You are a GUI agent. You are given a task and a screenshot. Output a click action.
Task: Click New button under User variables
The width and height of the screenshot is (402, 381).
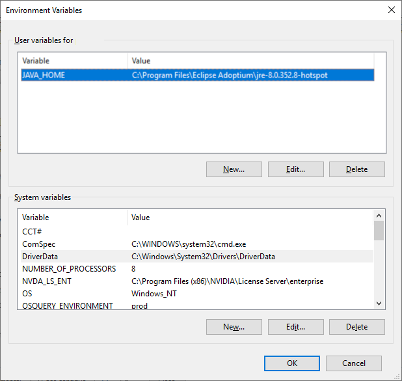234,169
